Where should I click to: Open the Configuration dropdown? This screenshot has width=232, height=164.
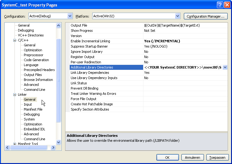70,16
